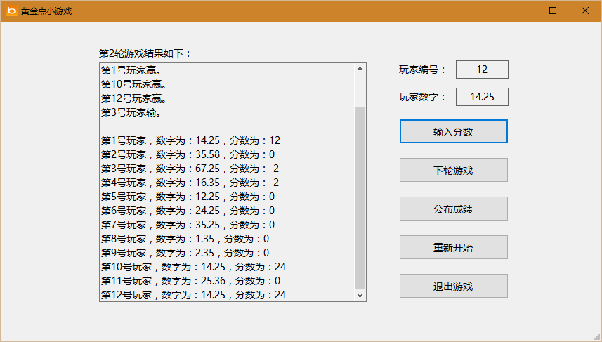This screenshot has width=602, height=342.
Task: Select the line 第10号玩家赢。
Action: click(133, 84)
